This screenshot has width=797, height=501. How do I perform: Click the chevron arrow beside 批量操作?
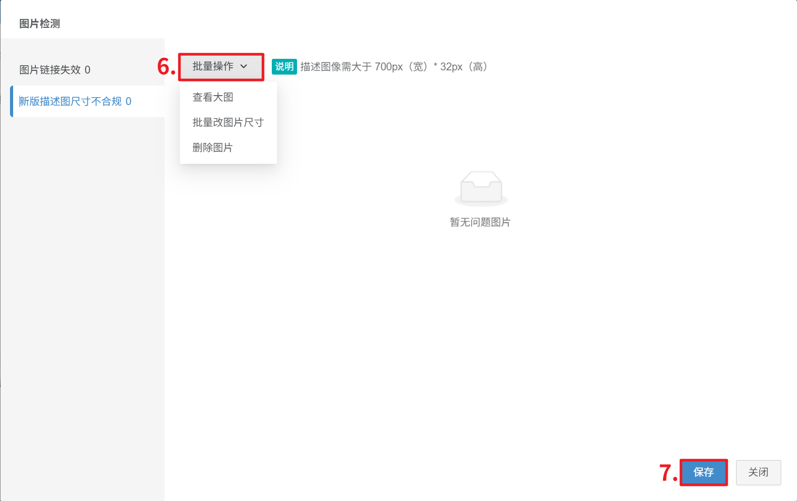243,67
